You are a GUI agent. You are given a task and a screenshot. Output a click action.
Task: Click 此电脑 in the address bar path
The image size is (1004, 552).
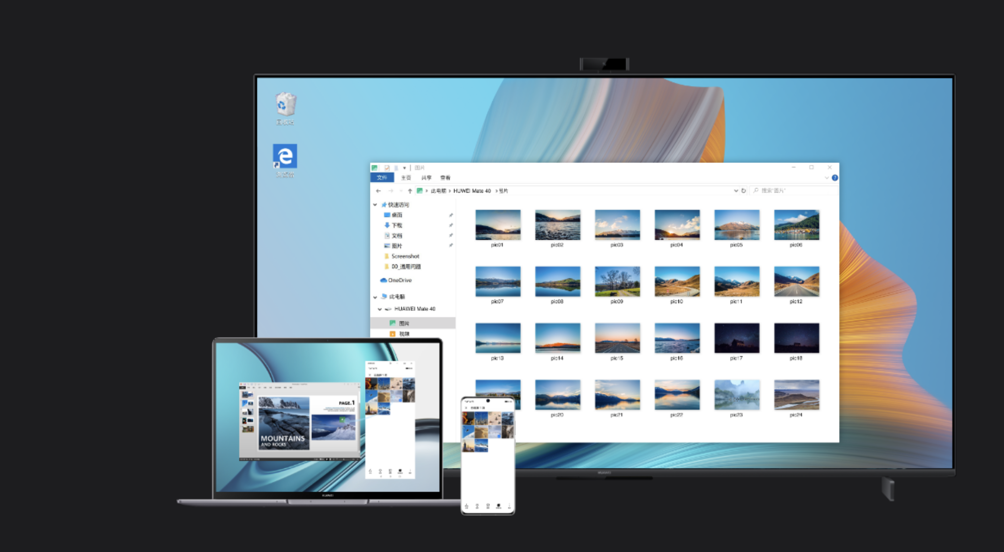click(438, 191)
